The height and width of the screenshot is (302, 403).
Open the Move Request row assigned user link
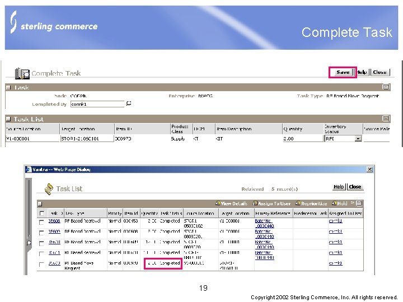(x=335, y=263)
